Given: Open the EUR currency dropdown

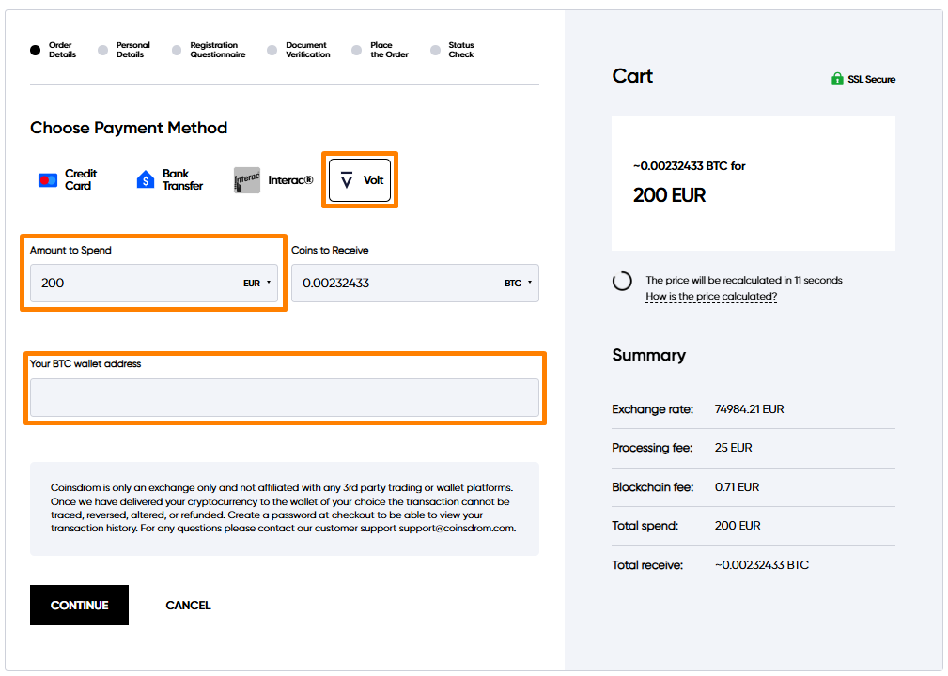Looking at the screenshot, I should (x=256, y=283).
